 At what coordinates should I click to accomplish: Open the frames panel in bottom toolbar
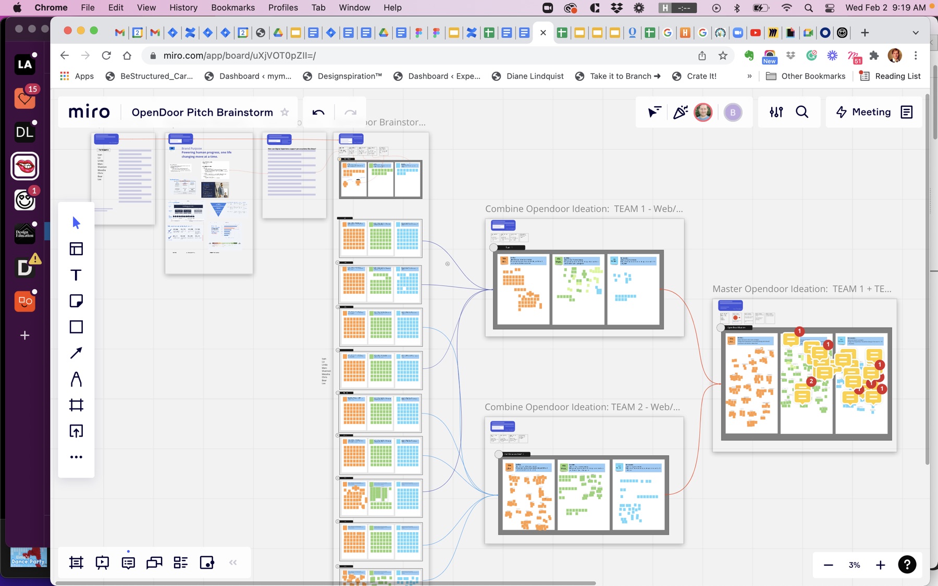[76, 563]
